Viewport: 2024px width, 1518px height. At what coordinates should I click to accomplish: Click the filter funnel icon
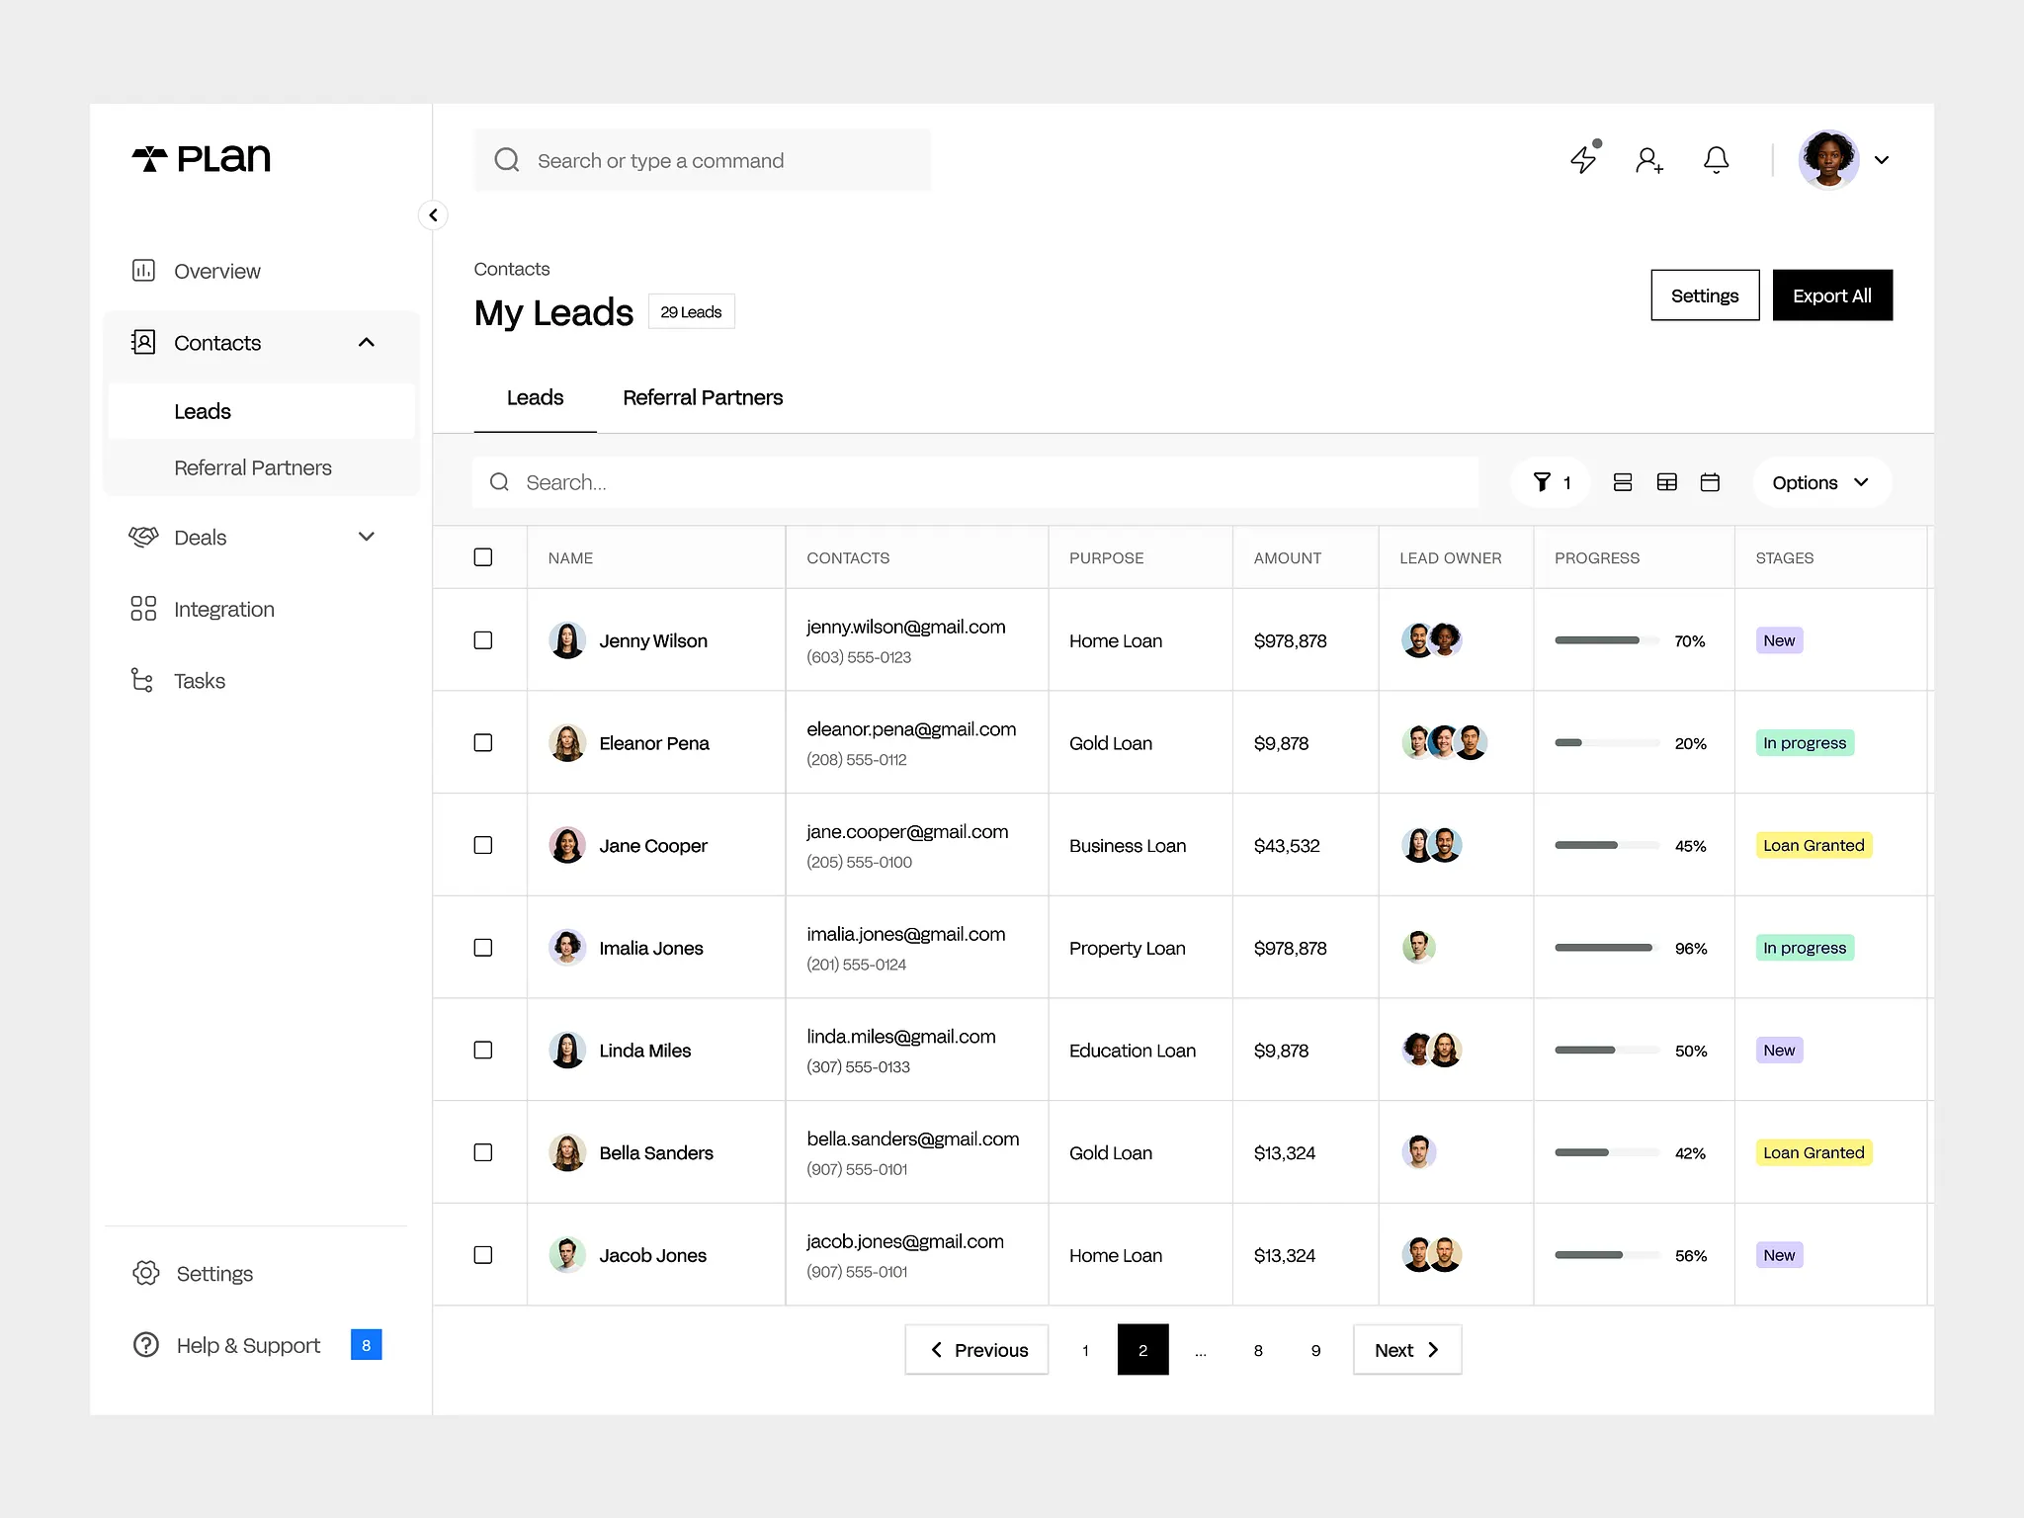point(1542,482)
